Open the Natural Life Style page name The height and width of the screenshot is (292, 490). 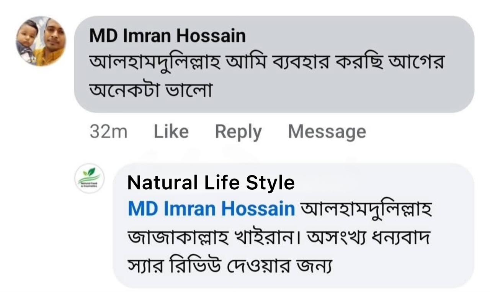[211, 183]
